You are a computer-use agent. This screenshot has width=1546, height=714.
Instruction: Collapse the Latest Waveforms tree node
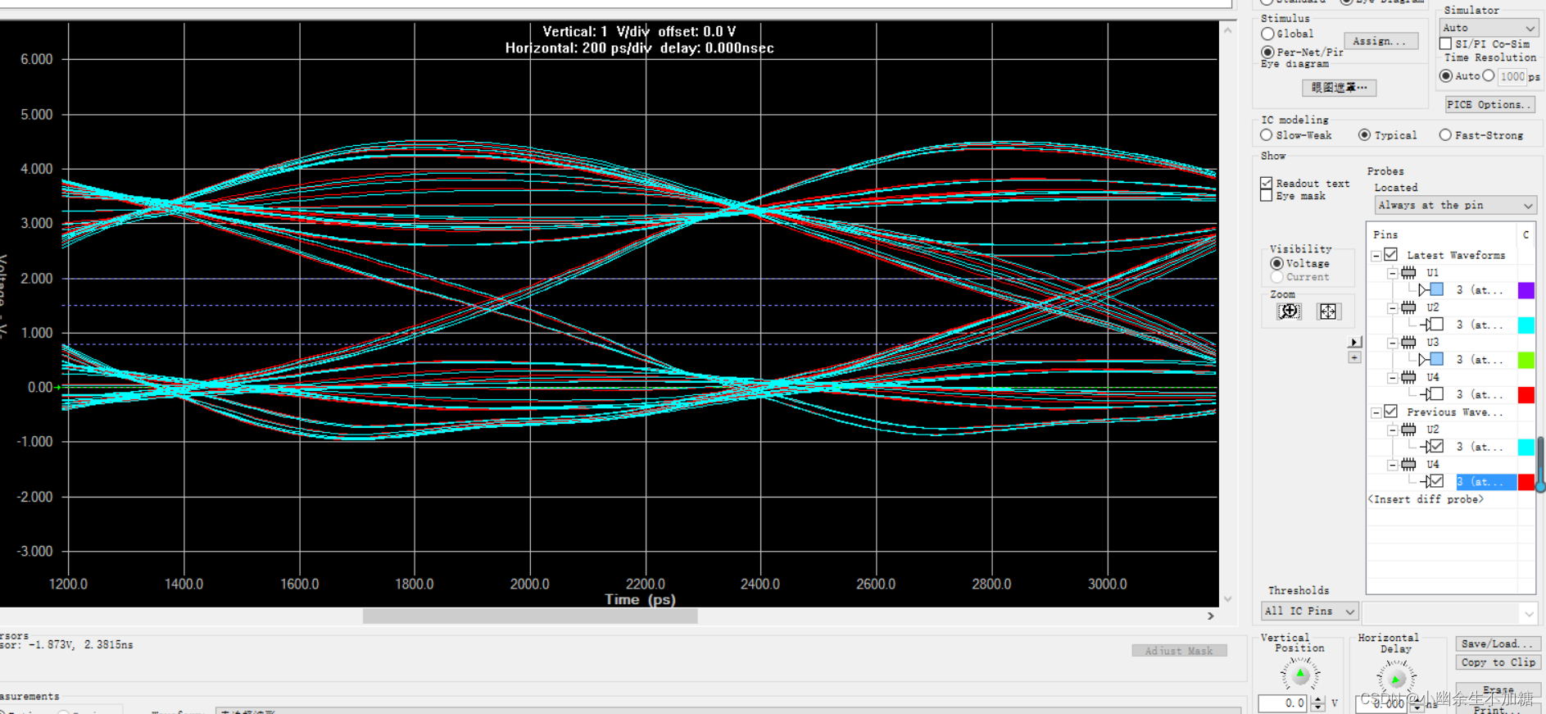tap(1376, 256)
